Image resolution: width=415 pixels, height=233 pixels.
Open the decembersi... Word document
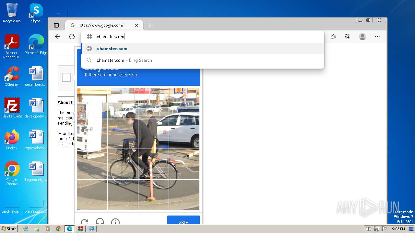point(36,76)
